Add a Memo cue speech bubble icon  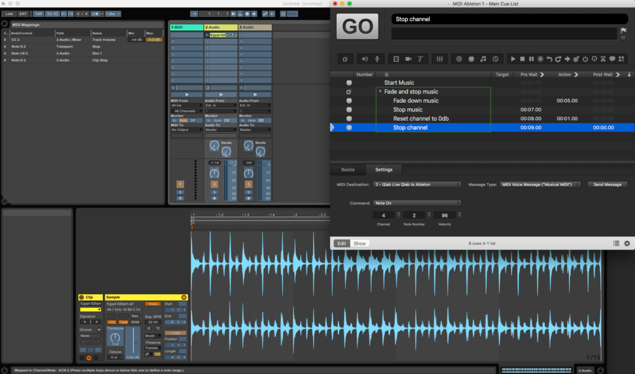[x=612, y=59]
